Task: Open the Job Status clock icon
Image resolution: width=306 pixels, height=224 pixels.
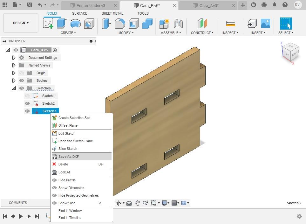Action: [264, 5]
